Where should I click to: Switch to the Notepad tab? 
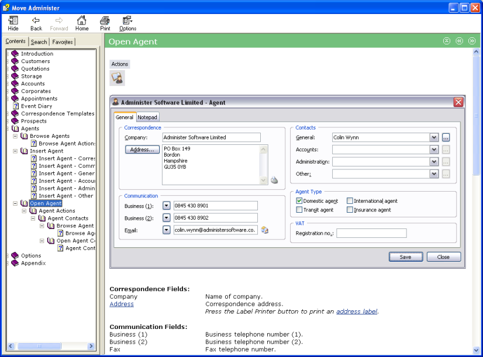[x=147, y=117]
